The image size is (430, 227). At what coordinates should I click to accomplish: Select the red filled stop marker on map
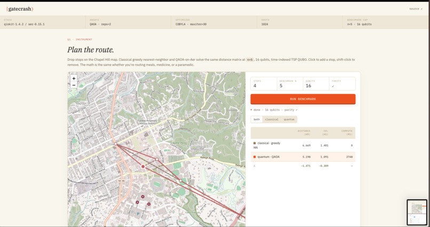pos(143,166)
